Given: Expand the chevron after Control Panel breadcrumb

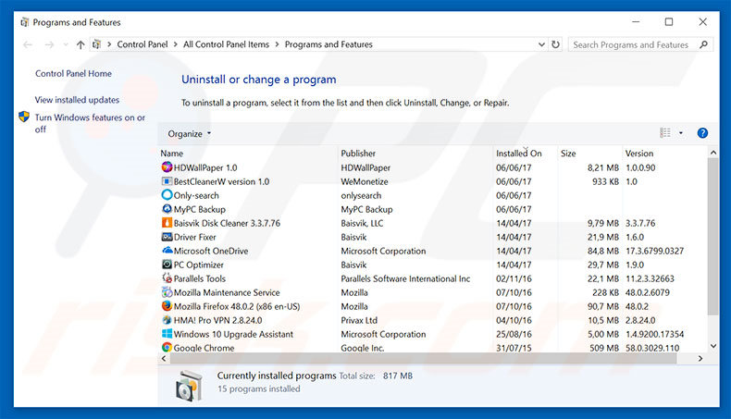Looking at the screenshot, I should [176, 44].
